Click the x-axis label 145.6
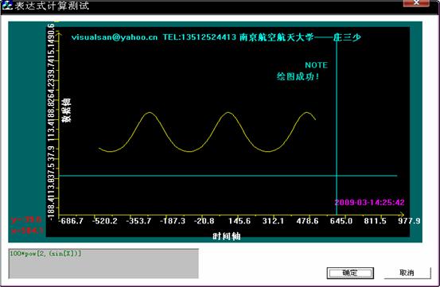 point(239,221)
